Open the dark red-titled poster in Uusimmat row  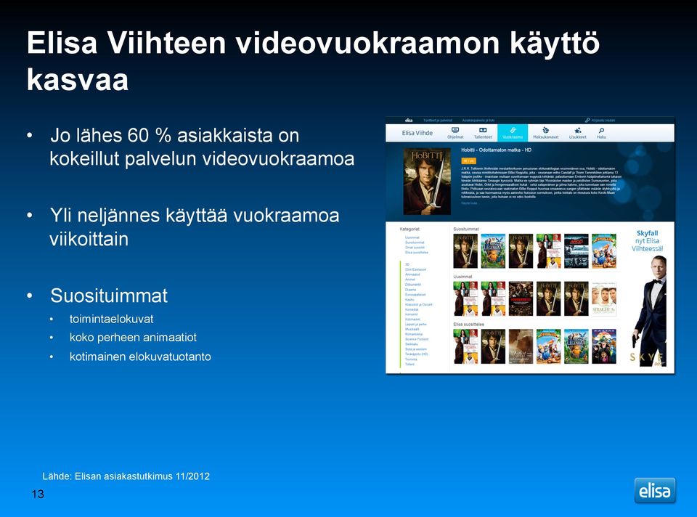pyautogui.click(x=521, y=298)
